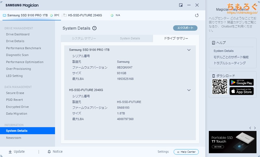Click the size value 1.8TB
Viewport: 260px width, 157px height.
[121, 113]
